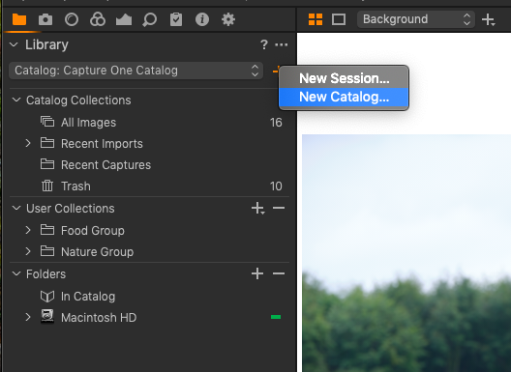Image resolution: width=511 pixels, height=372 pixels.
Task: Expand the Recent Imports folder
Action: [28, 143]
